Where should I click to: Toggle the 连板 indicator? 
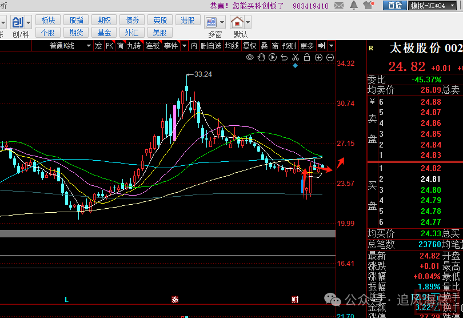point(153,46)
